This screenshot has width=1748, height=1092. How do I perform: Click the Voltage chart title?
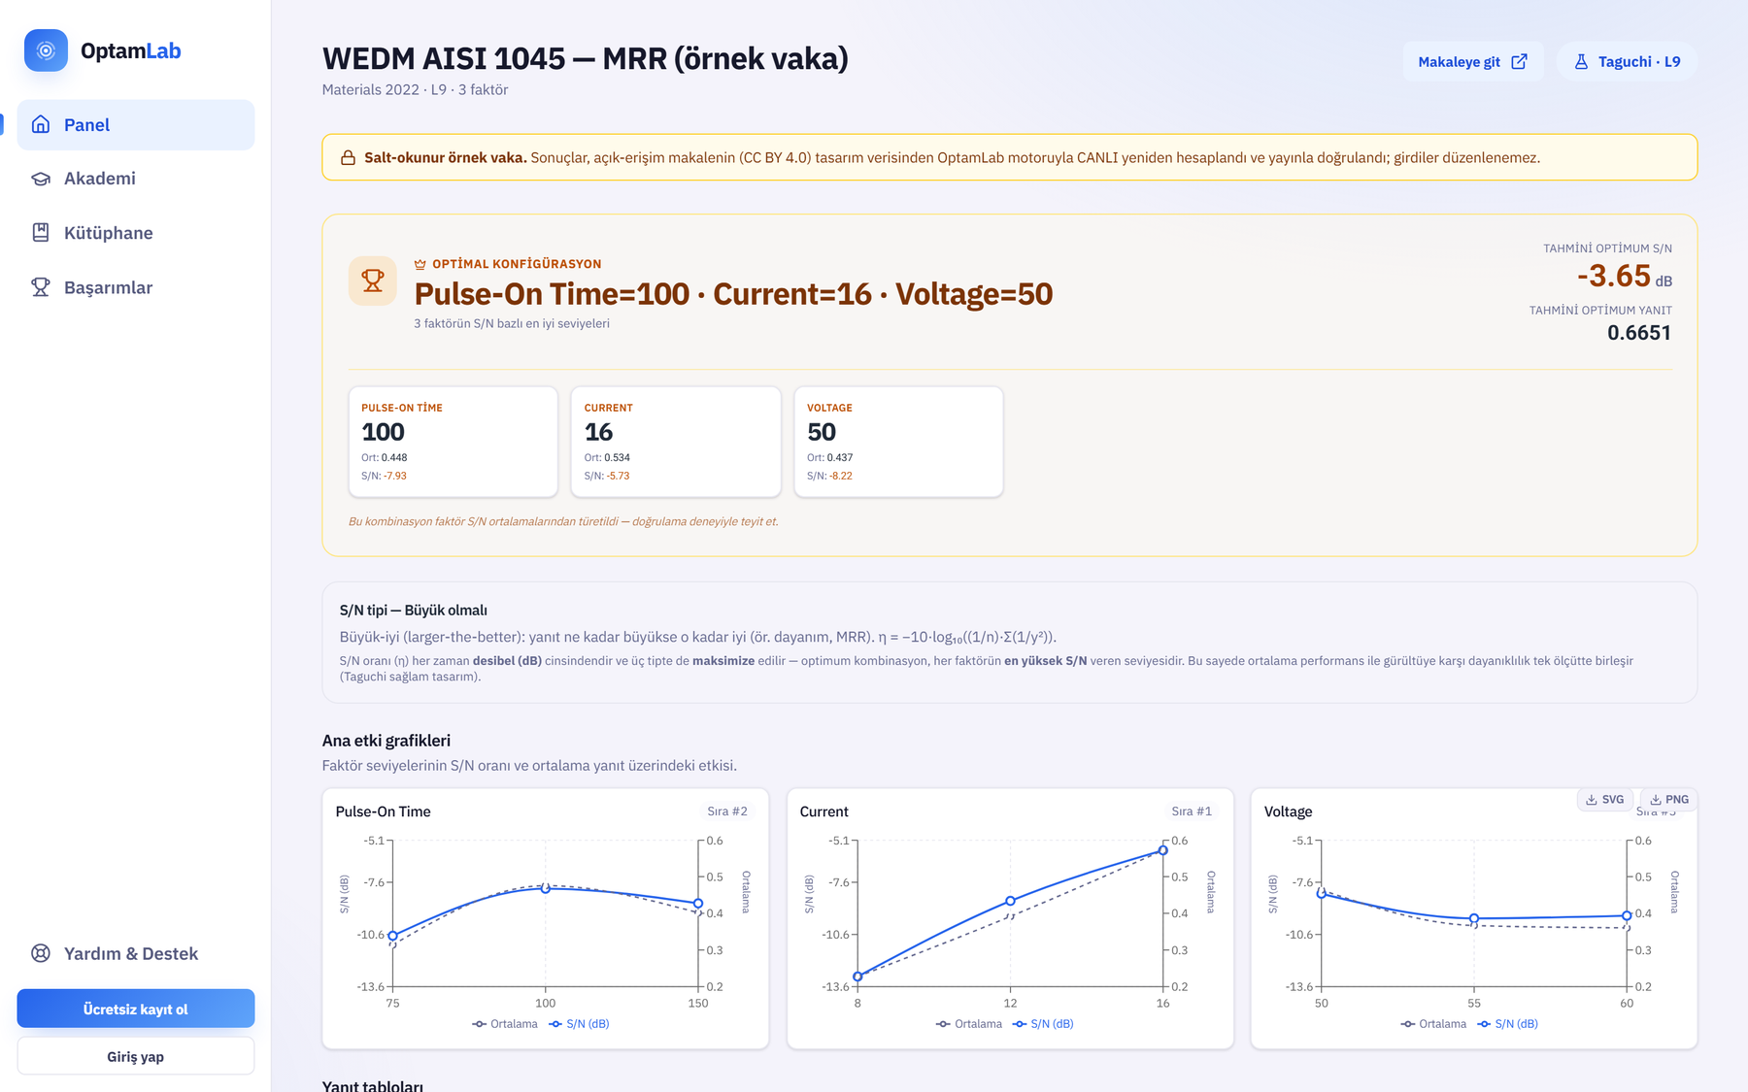tap(1288, 811)
